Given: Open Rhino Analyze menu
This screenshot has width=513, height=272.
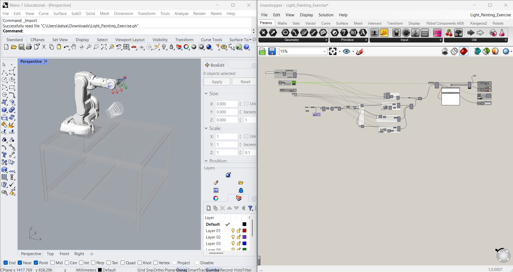Looking at the screenshot, I should (x=182, y=14).
